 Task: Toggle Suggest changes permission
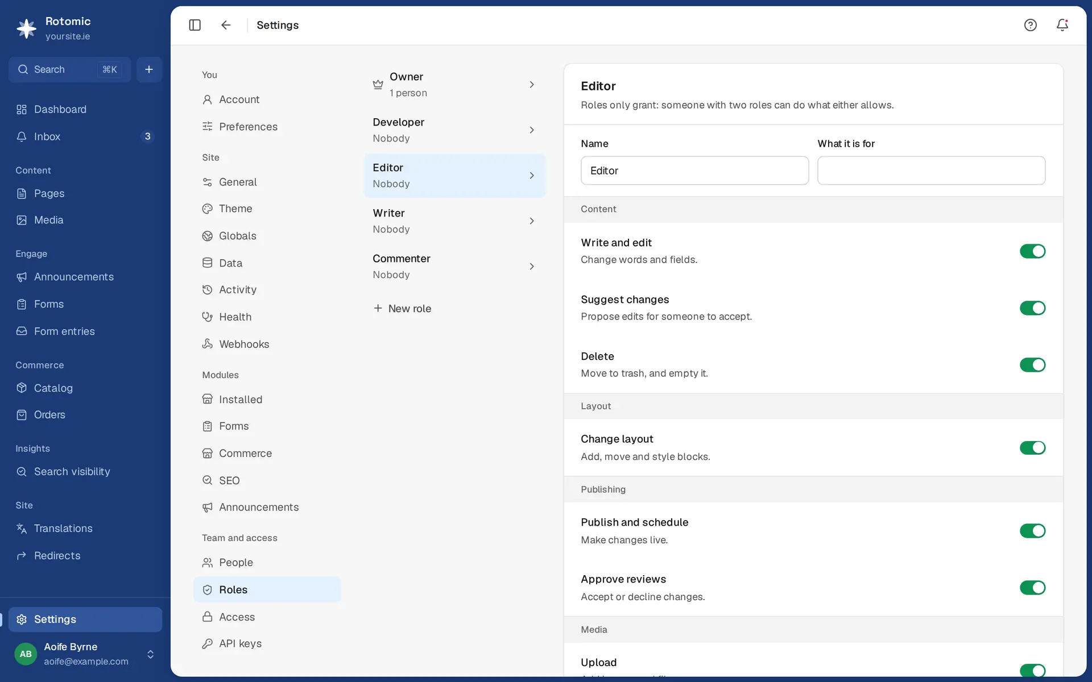[1032, 308]
